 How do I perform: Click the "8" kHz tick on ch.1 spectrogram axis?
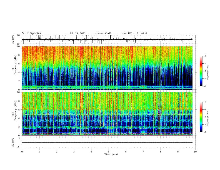19,55
